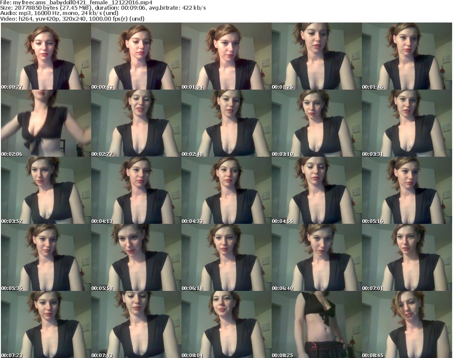Select the Size and duration info line
The image size is (453, 358).
pos(103,8)
